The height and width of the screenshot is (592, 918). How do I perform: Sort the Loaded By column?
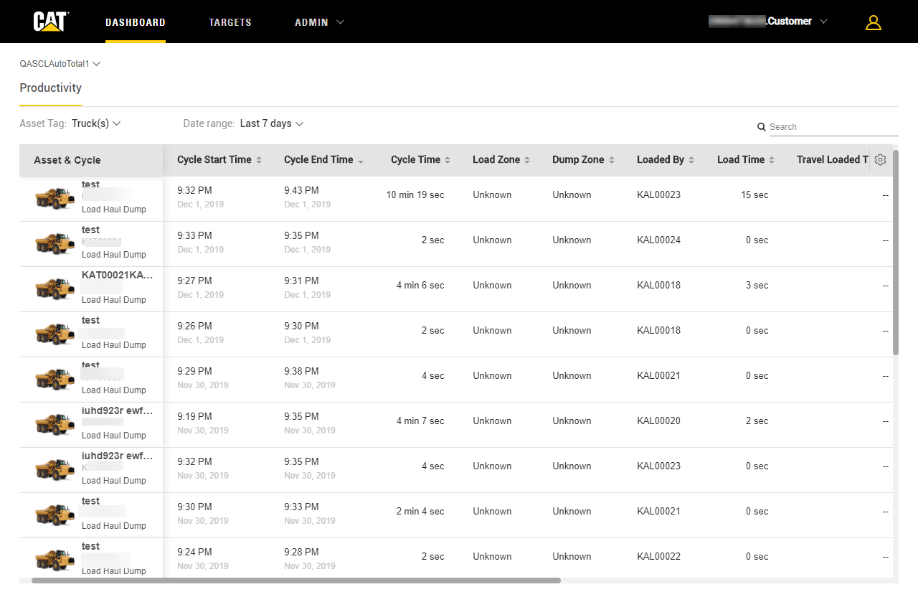(665, 160)
